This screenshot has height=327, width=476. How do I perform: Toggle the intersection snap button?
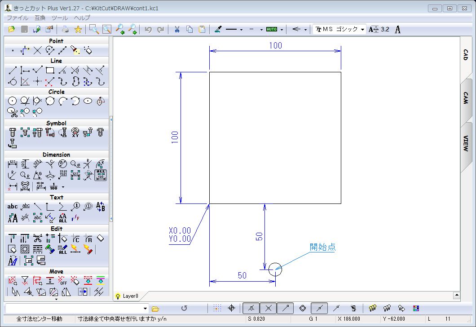tap(269, 308)
